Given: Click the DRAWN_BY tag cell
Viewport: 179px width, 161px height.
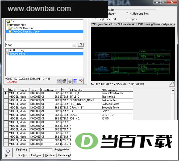Looking at the screenshot, I should [x=85, y=108].
